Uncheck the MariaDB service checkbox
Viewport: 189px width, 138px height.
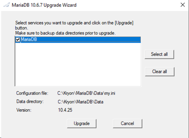tap(18, 39)
